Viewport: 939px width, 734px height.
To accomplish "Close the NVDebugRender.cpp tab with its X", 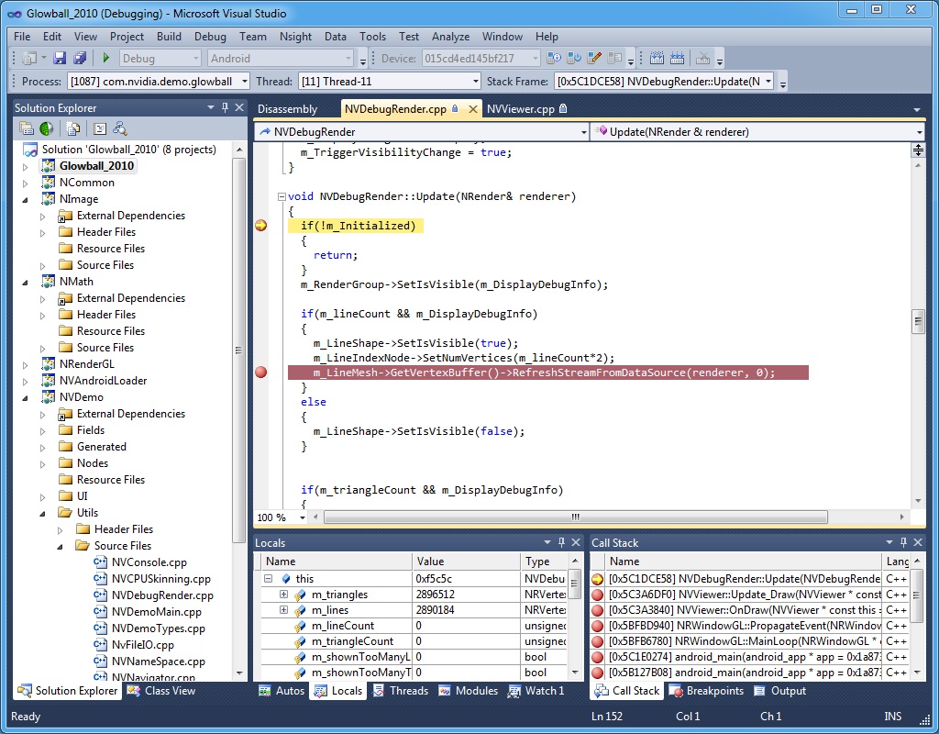I will [473, 108].
